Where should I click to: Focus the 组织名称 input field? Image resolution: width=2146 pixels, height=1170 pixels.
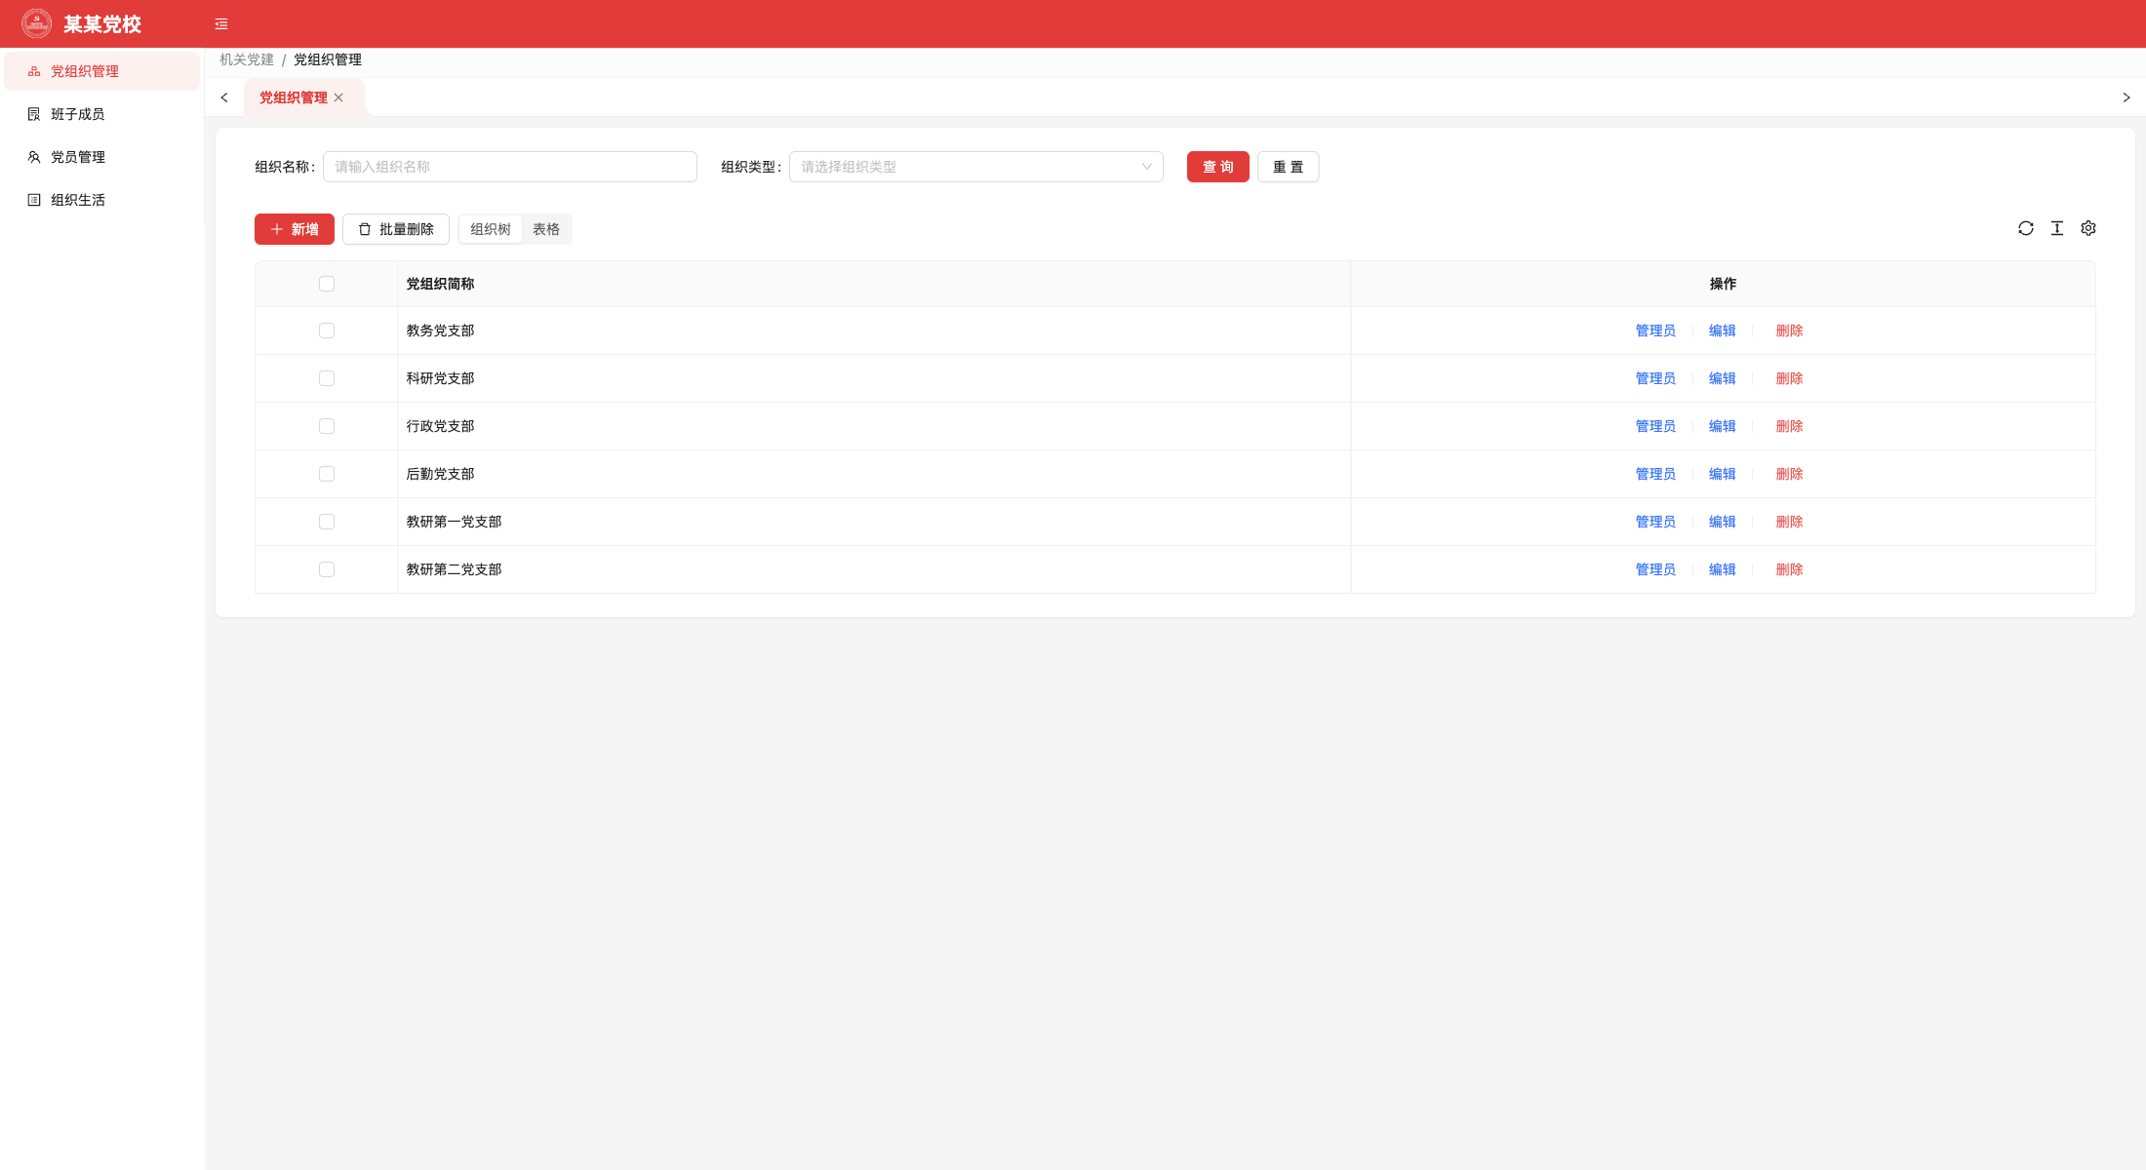510,167
